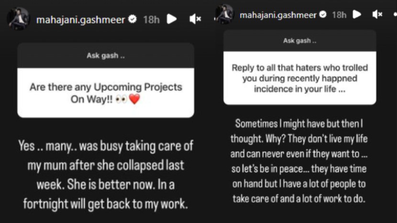Tap the right story 18h timestamp
Screen dimensions: 397x223
pyautogui.click(x=339, y=15)
